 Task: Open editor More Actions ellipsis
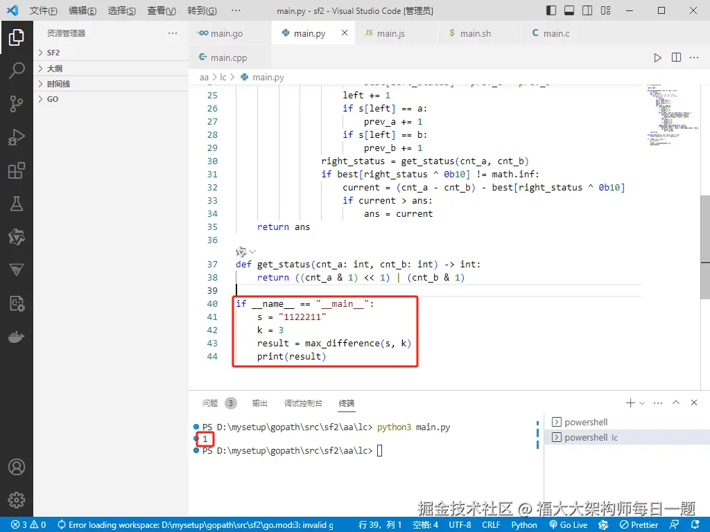694,57
